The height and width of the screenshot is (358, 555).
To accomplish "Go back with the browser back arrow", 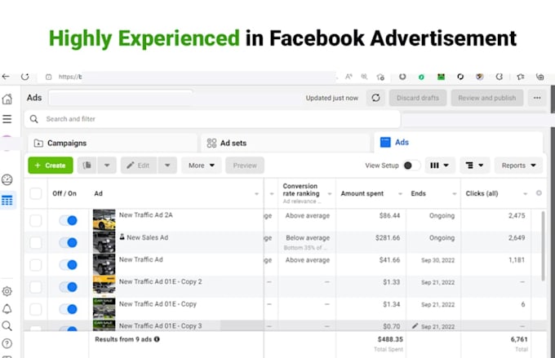I will (6, 77).
